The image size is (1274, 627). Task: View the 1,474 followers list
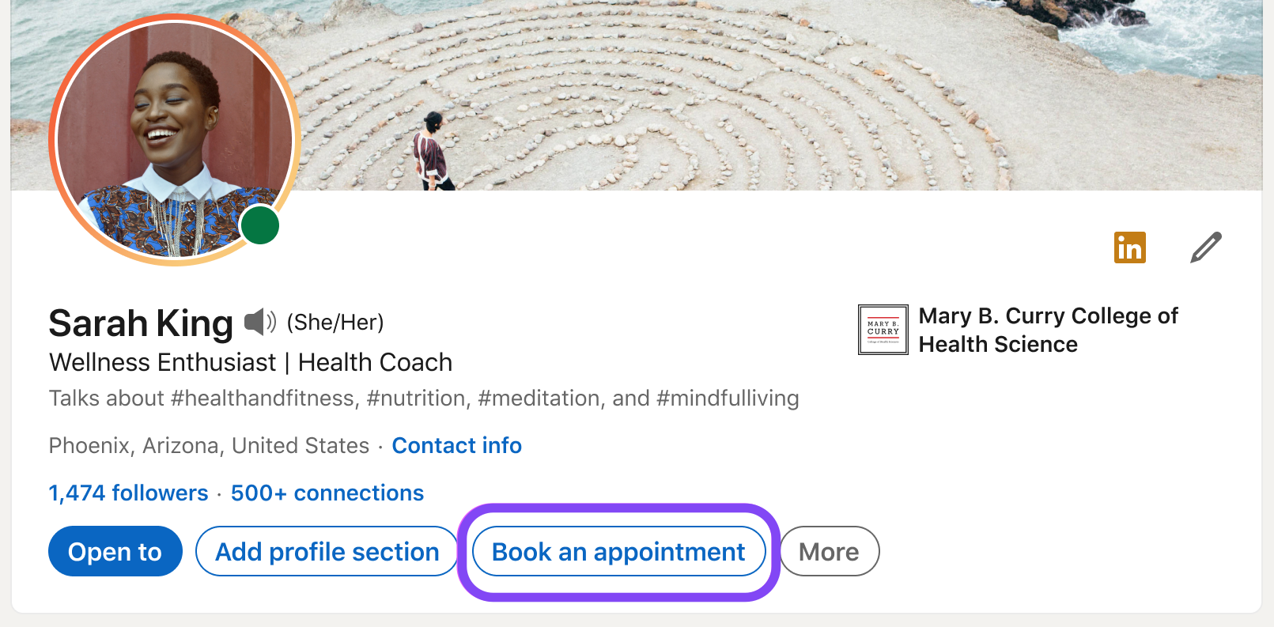(128, 493)
